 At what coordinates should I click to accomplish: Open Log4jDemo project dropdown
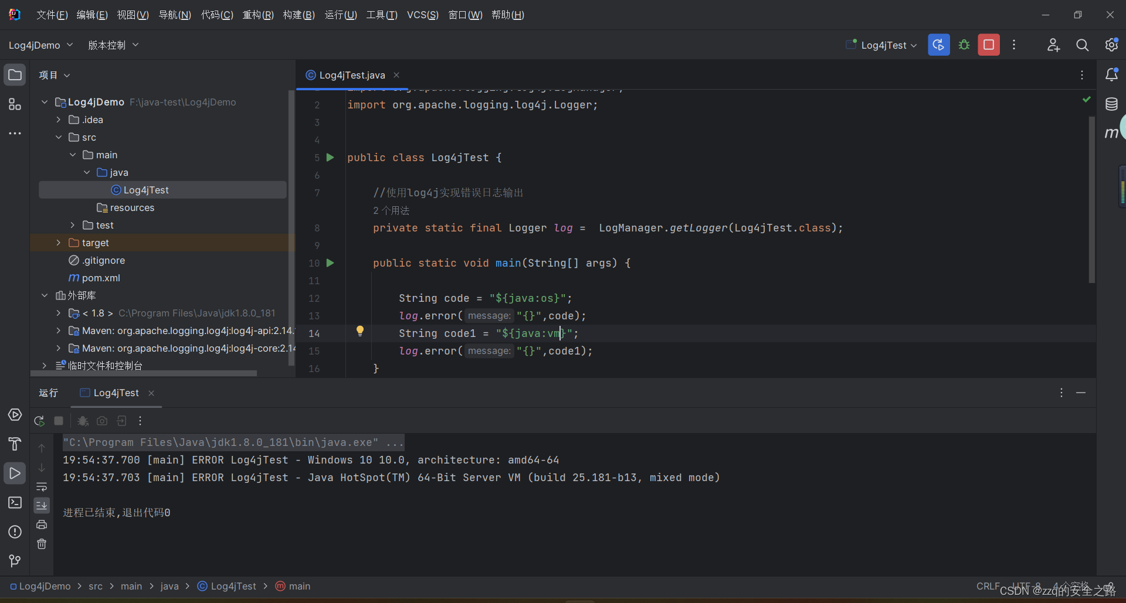coord(40,45)
